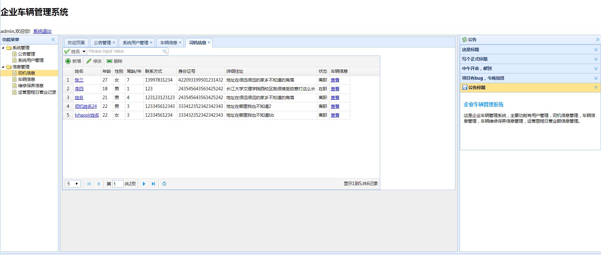601x255 pixels.
Task: Expand the 这是标题 announcement
Action: point(596,50)
